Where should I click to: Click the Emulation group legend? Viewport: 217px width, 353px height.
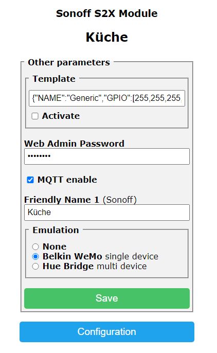(x=56, y=230)
